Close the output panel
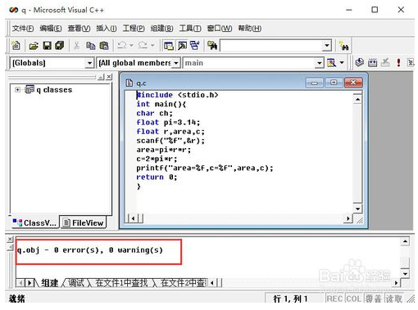 click(x=10, y=240)
